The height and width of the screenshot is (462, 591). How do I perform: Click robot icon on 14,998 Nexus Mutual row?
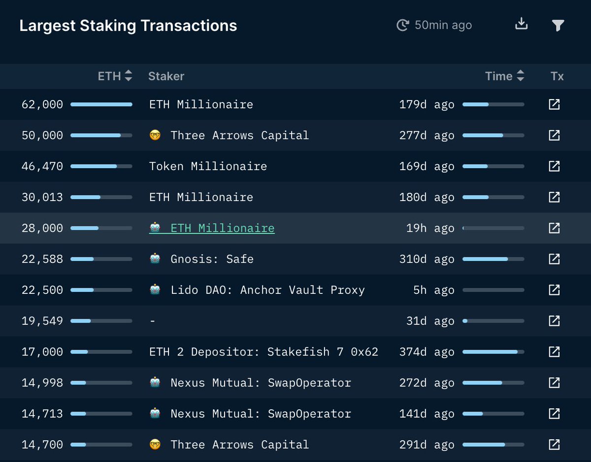tap(155, 383)
